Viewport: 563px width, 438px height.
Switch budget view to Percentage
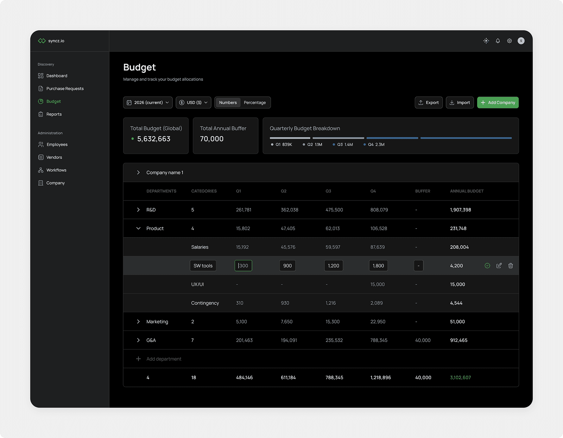point(255,103)
